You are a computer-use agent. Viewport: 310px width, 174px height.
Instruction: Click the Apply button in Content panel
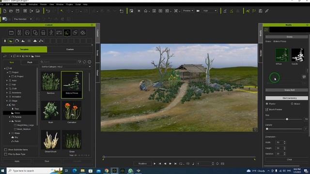17,161
